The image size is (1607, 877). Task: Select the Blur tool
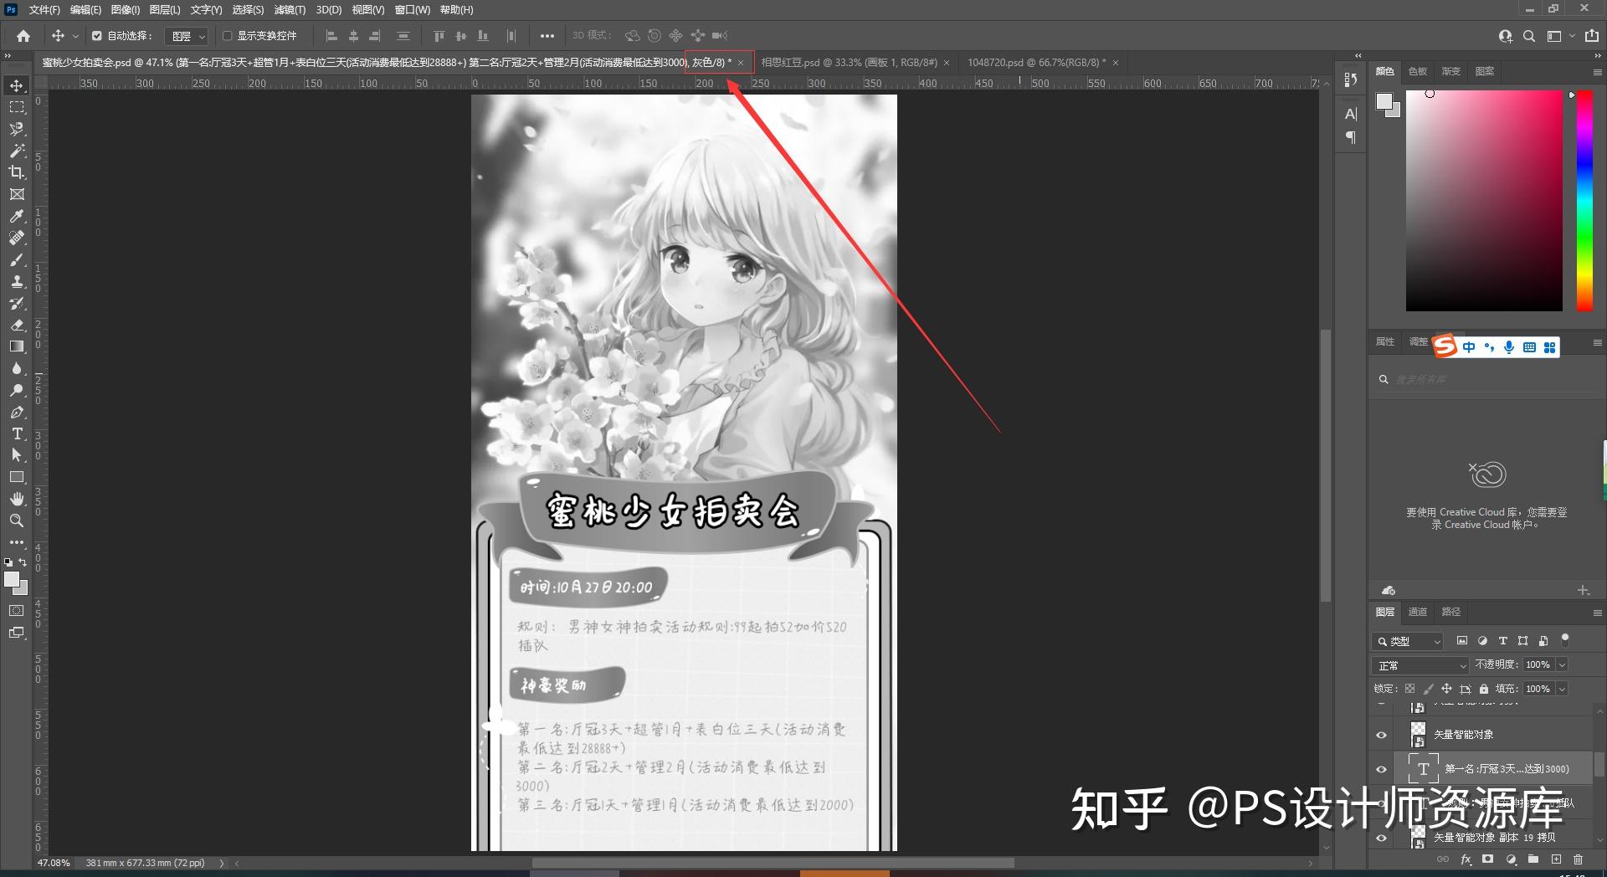(x=17, y=368)
